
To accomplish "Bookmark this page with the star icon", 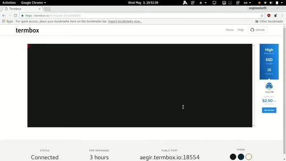I will [x=262, y=16].
